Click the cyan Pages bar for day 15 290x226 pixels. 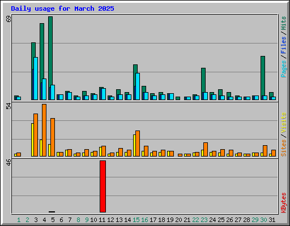coord(138,86)
